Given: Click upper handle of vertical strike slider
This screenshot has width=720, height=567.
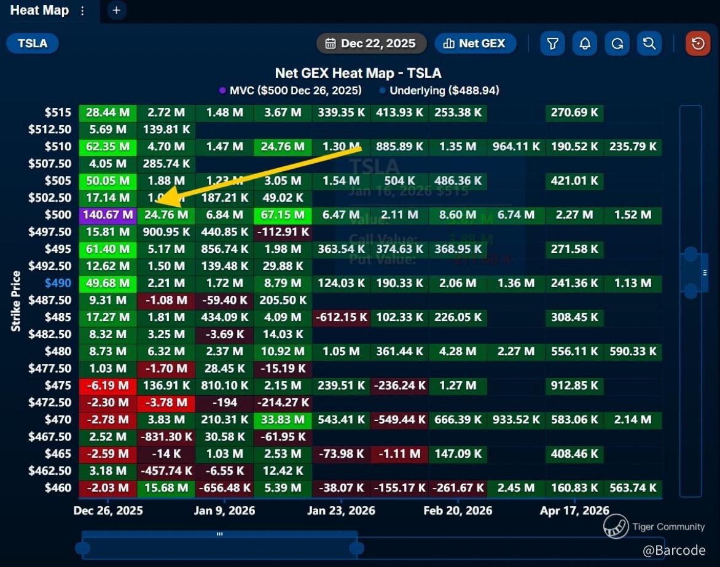Looking at the screenshot, I should [691, 254].
